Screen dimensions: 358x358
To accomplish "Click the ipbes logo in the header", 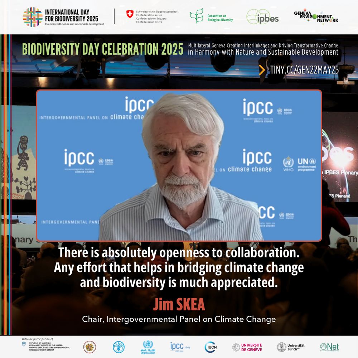I will point(262,17).
